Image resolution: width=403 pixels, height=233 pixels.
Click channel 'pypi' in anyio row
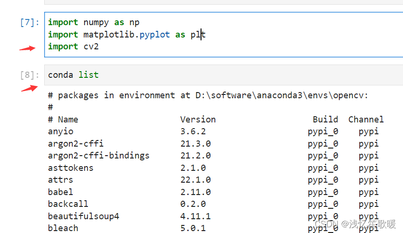[x=369, y=132]
